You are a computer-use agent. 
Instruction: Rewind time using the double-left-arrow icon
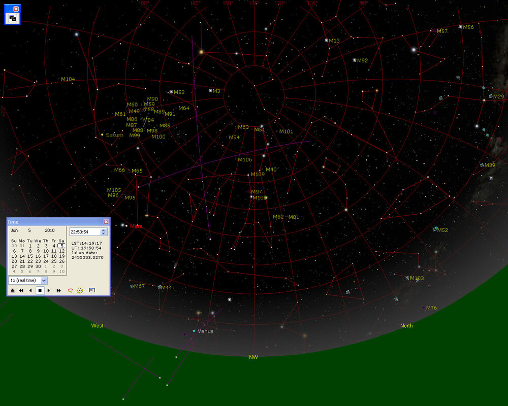pyautogui.click(x=21, y=290)
